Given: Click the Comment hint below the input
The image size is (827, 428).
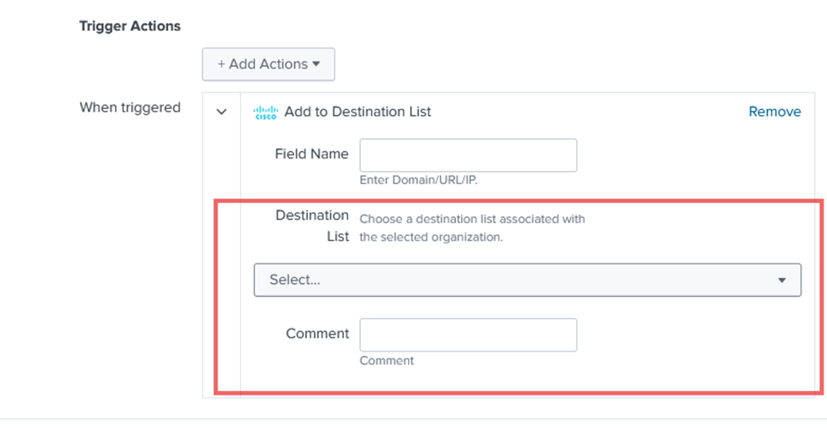Looking at the screenshot, I should tap(386, 360).
